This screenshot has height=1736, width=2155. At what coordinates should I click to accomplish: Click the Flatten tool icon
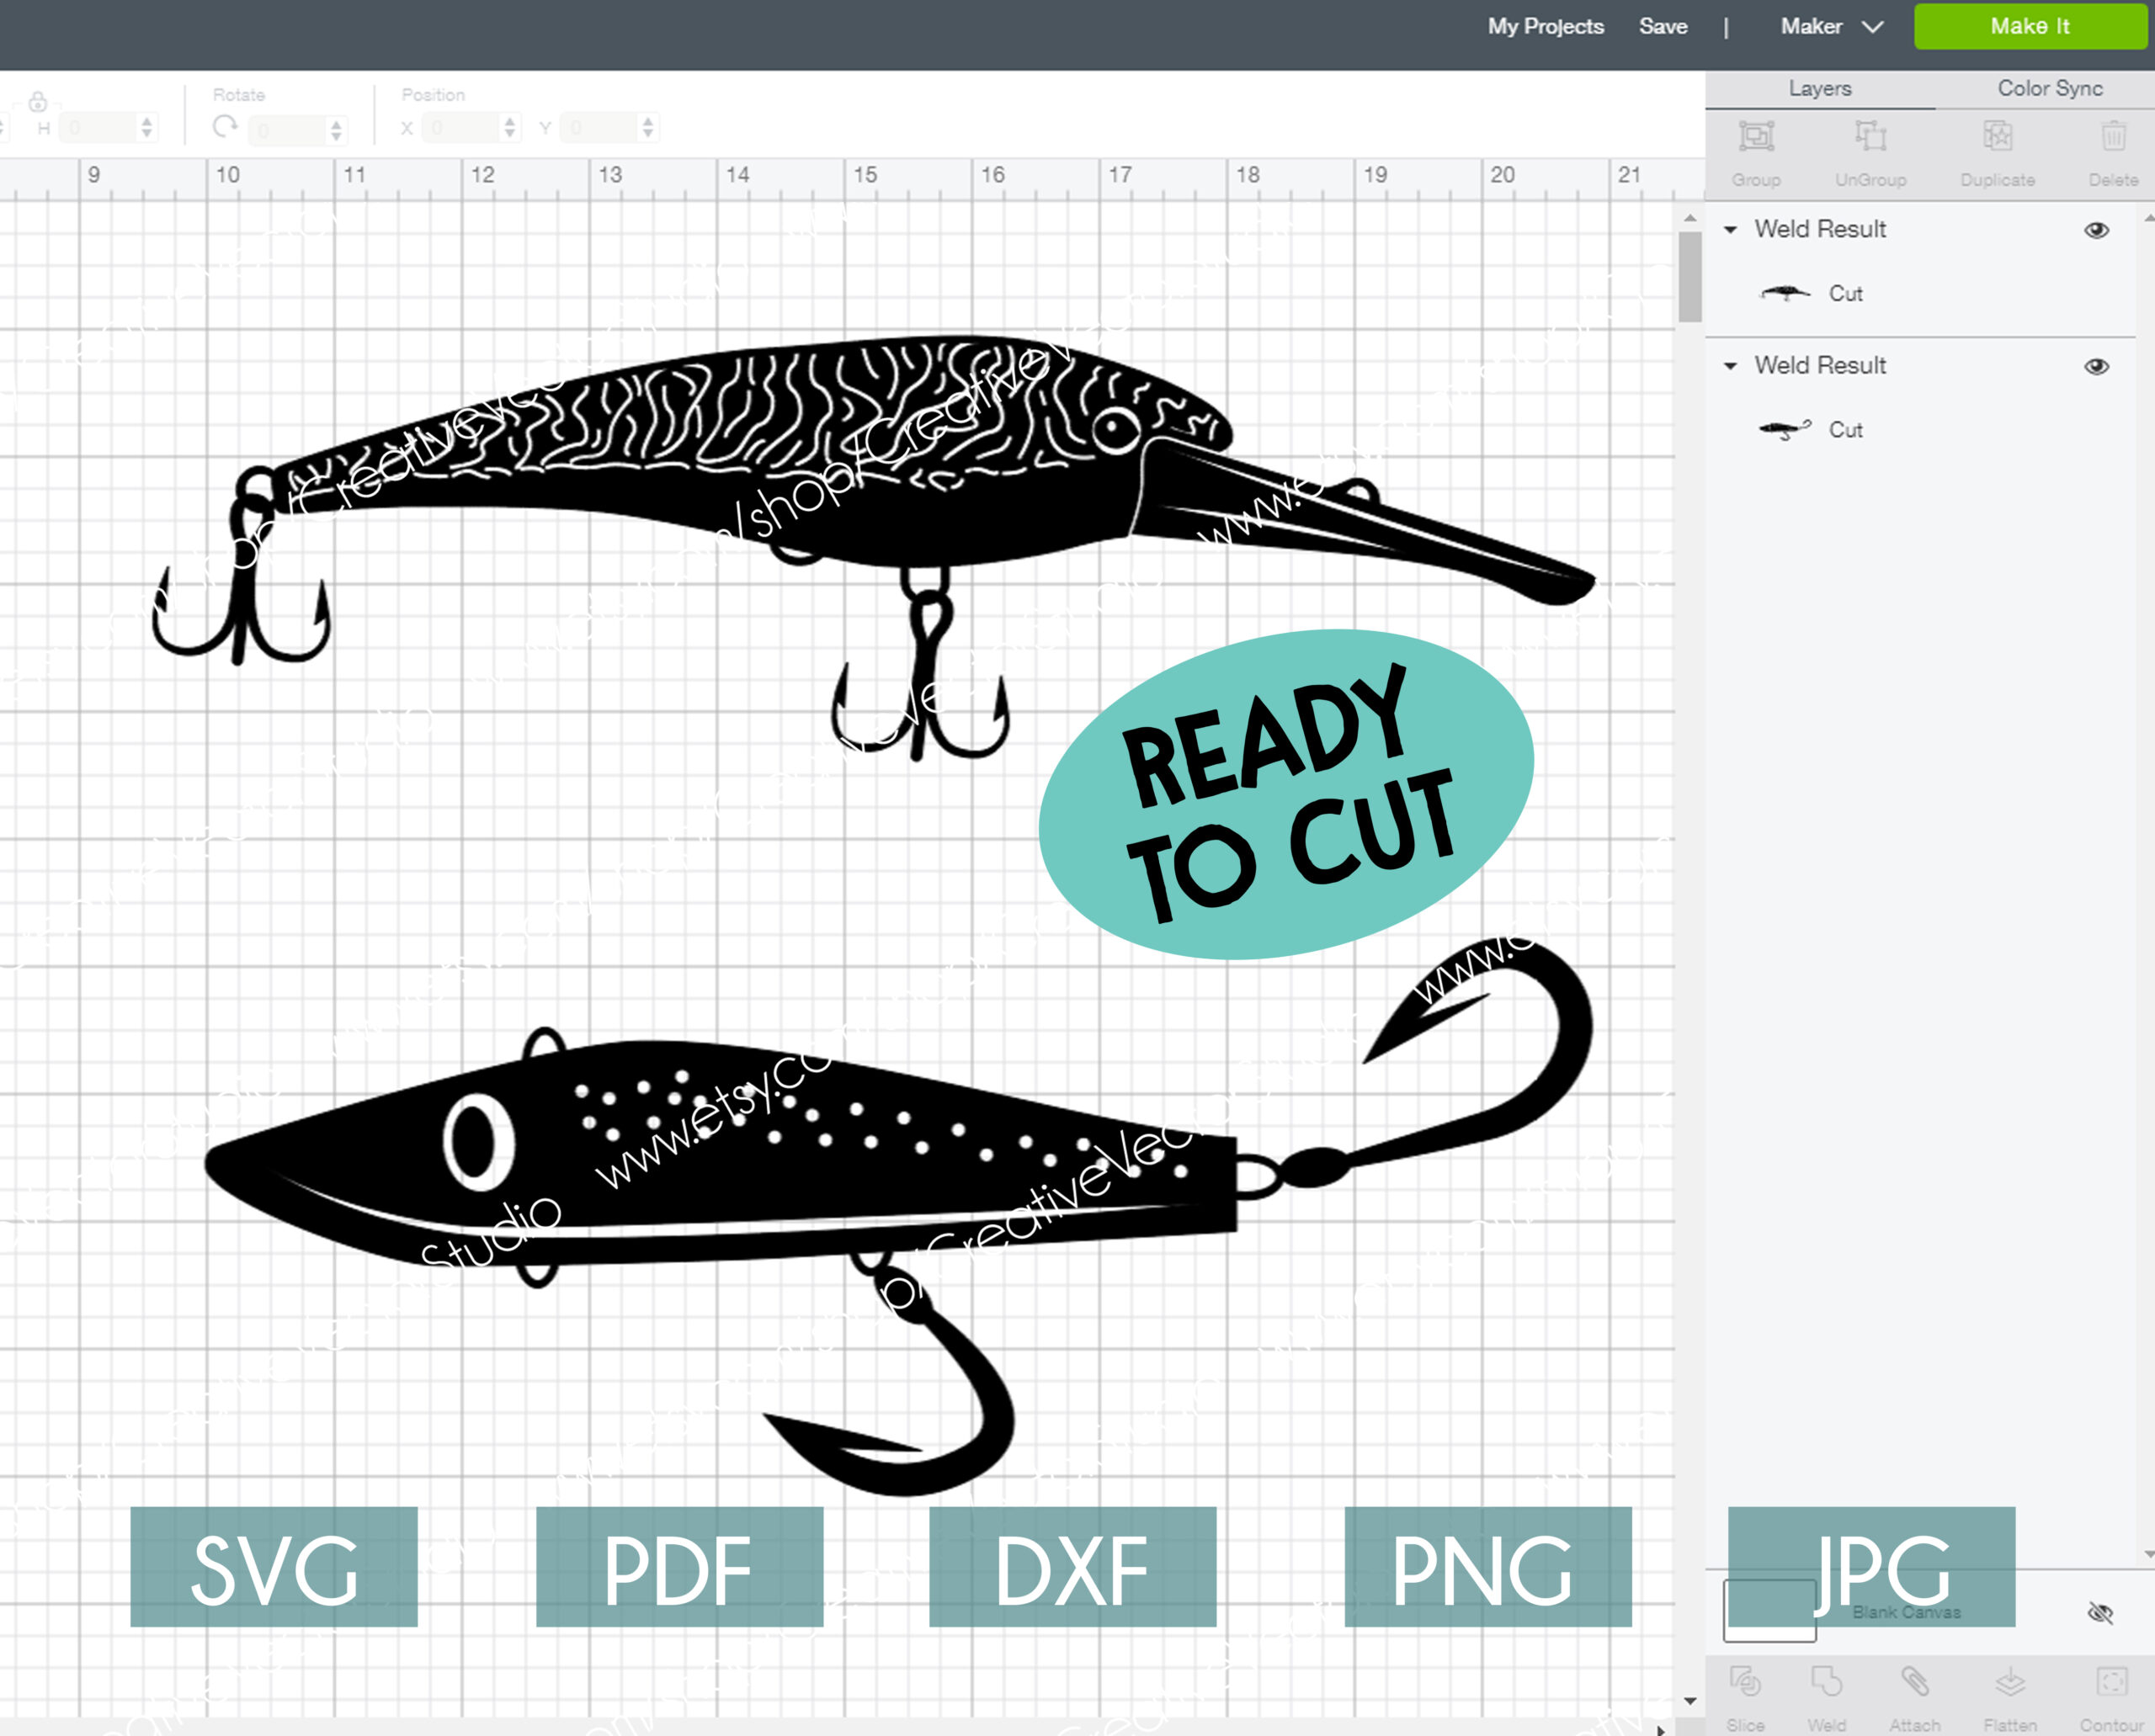2010,1682
